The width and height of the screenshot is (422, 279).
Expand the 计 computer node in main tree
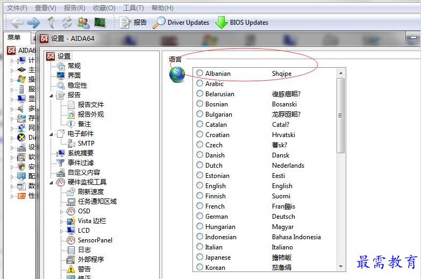point(12,61)
